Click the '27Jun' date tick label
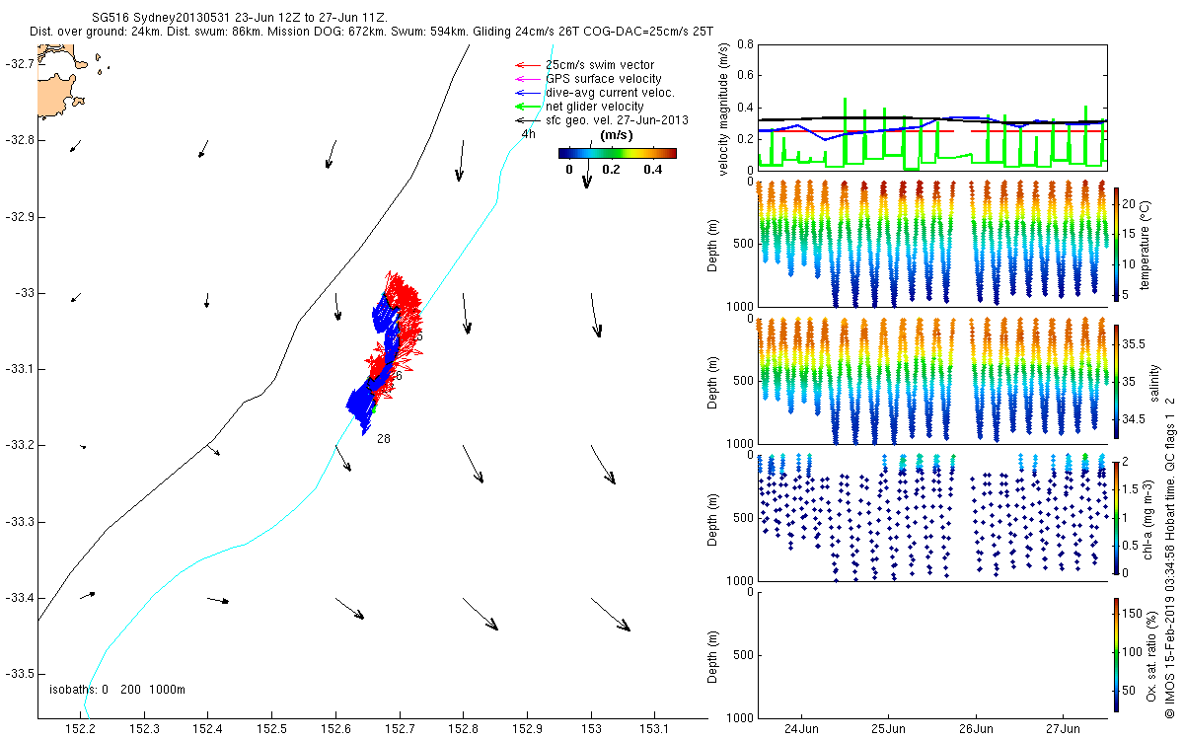Viewport: 1184px width, 740px height. [1063, 730]
